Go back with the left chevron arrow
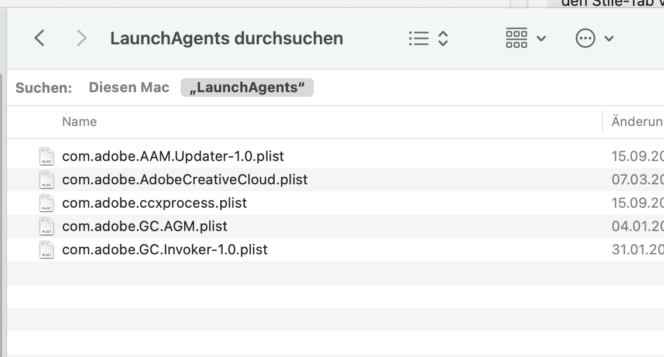664x357 pixels. point(39,38)
